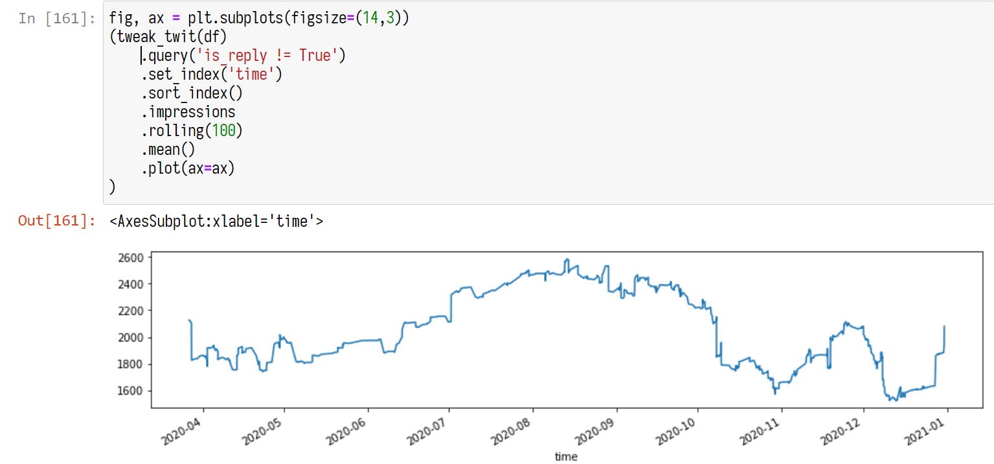Click the Out[161] output prompt

tap(57, 221)
